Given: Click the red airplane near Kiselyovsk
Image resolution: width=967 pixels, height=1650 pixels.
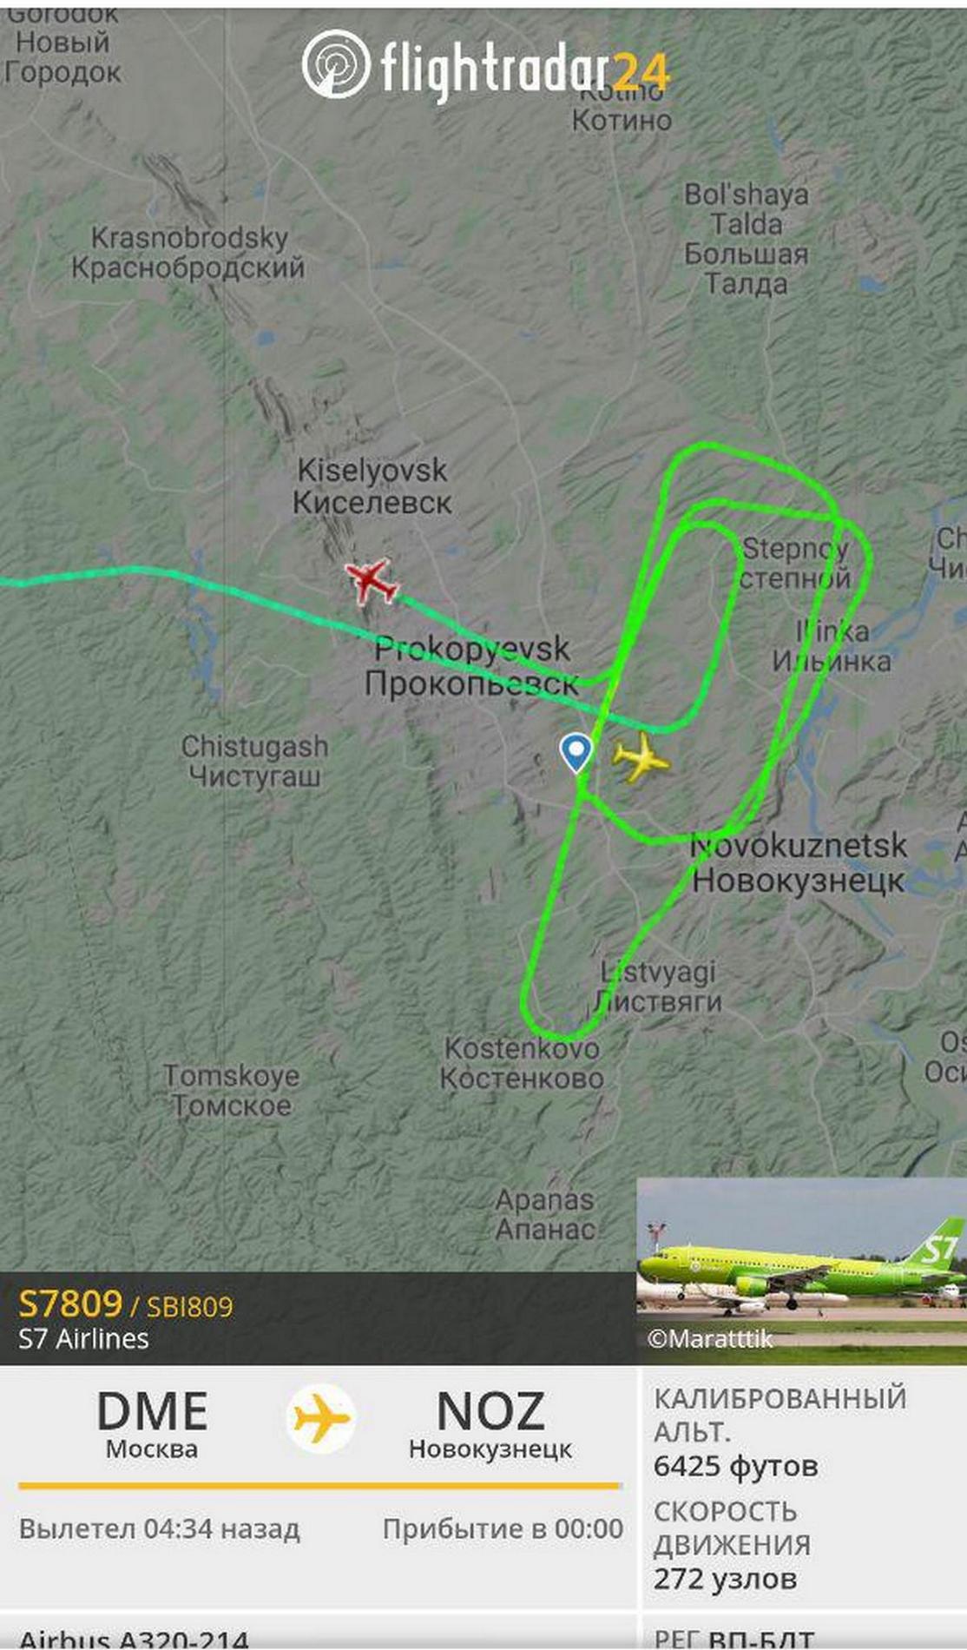Looking at the screenshot, I should 372,580.
